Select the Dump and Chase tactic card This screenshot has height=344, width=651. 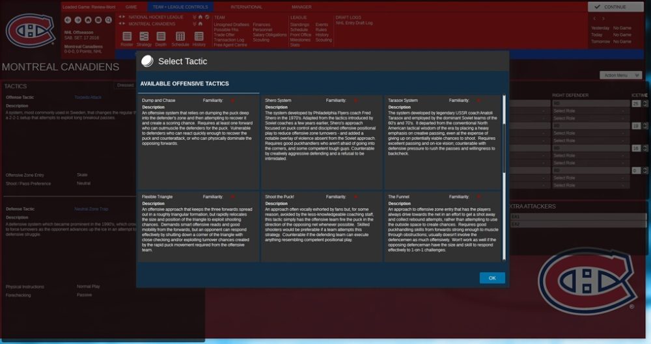coord(199,142)
